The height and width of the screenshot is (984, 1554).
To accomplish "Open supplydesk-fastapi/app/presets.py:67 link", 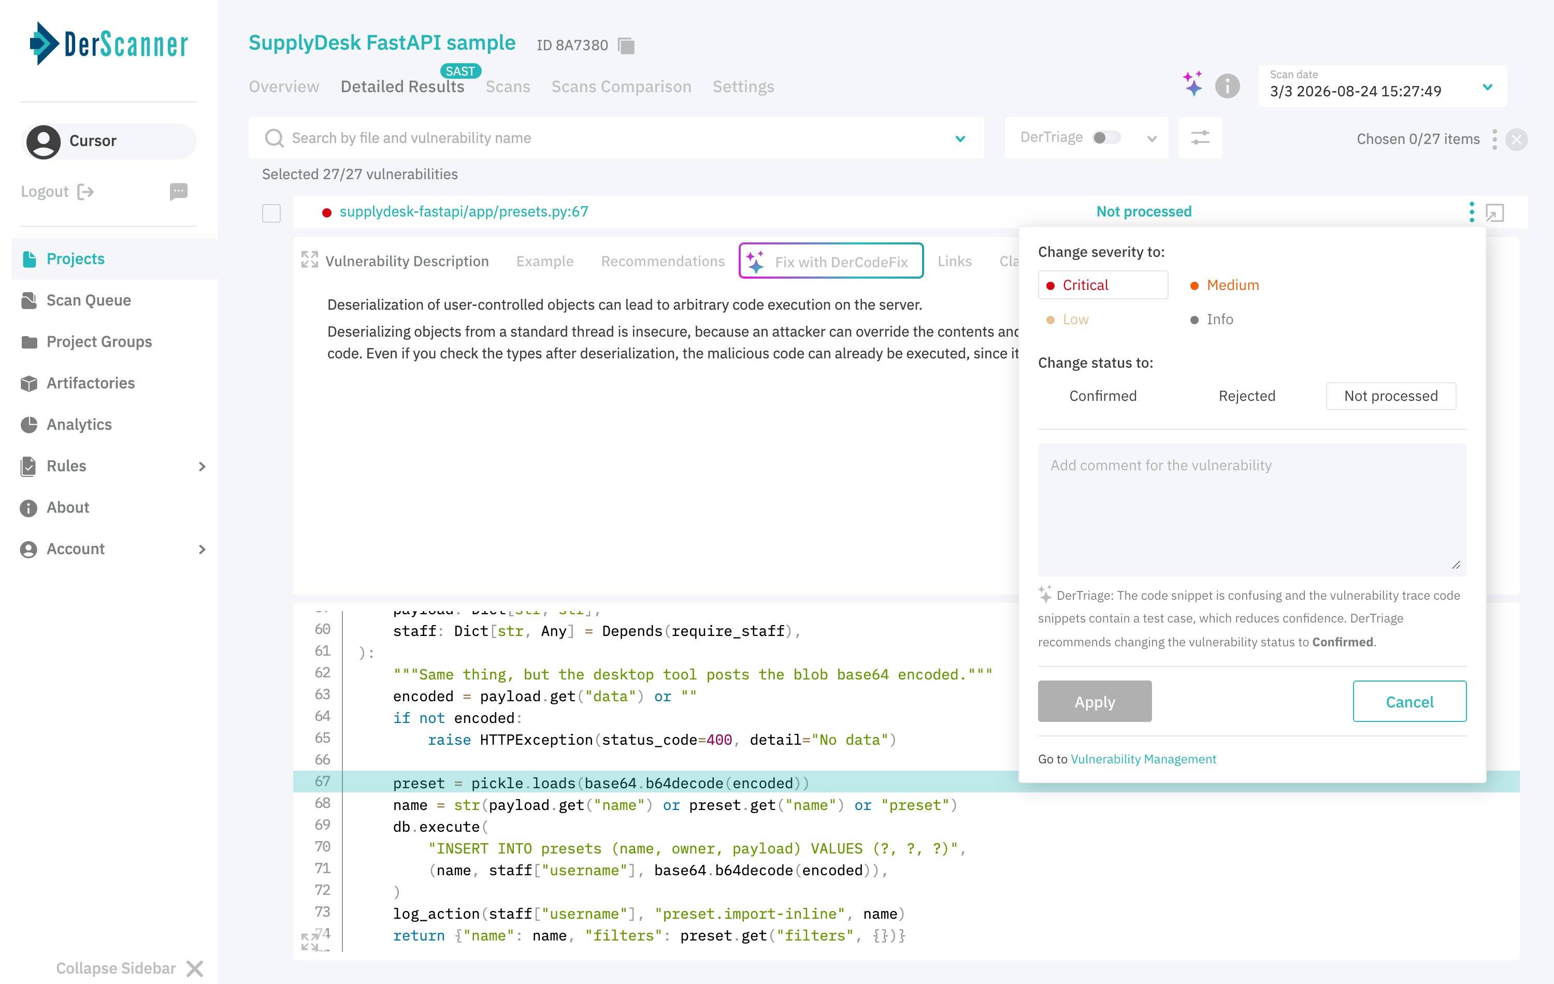I will [464, 212].
